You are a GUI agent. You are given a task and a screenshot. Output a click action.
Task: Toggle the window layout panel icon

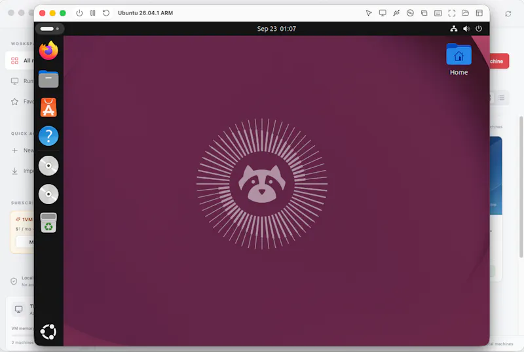point(479,13)
